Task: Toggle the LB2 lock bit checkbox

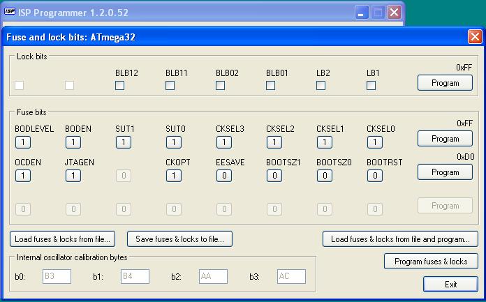Action: tap(321, 85)
